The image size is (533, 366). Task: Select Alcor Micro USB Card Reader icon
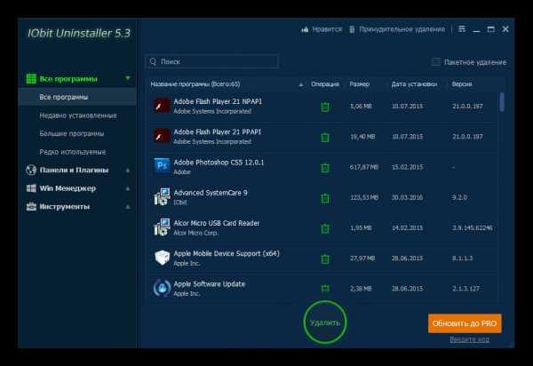163,227
